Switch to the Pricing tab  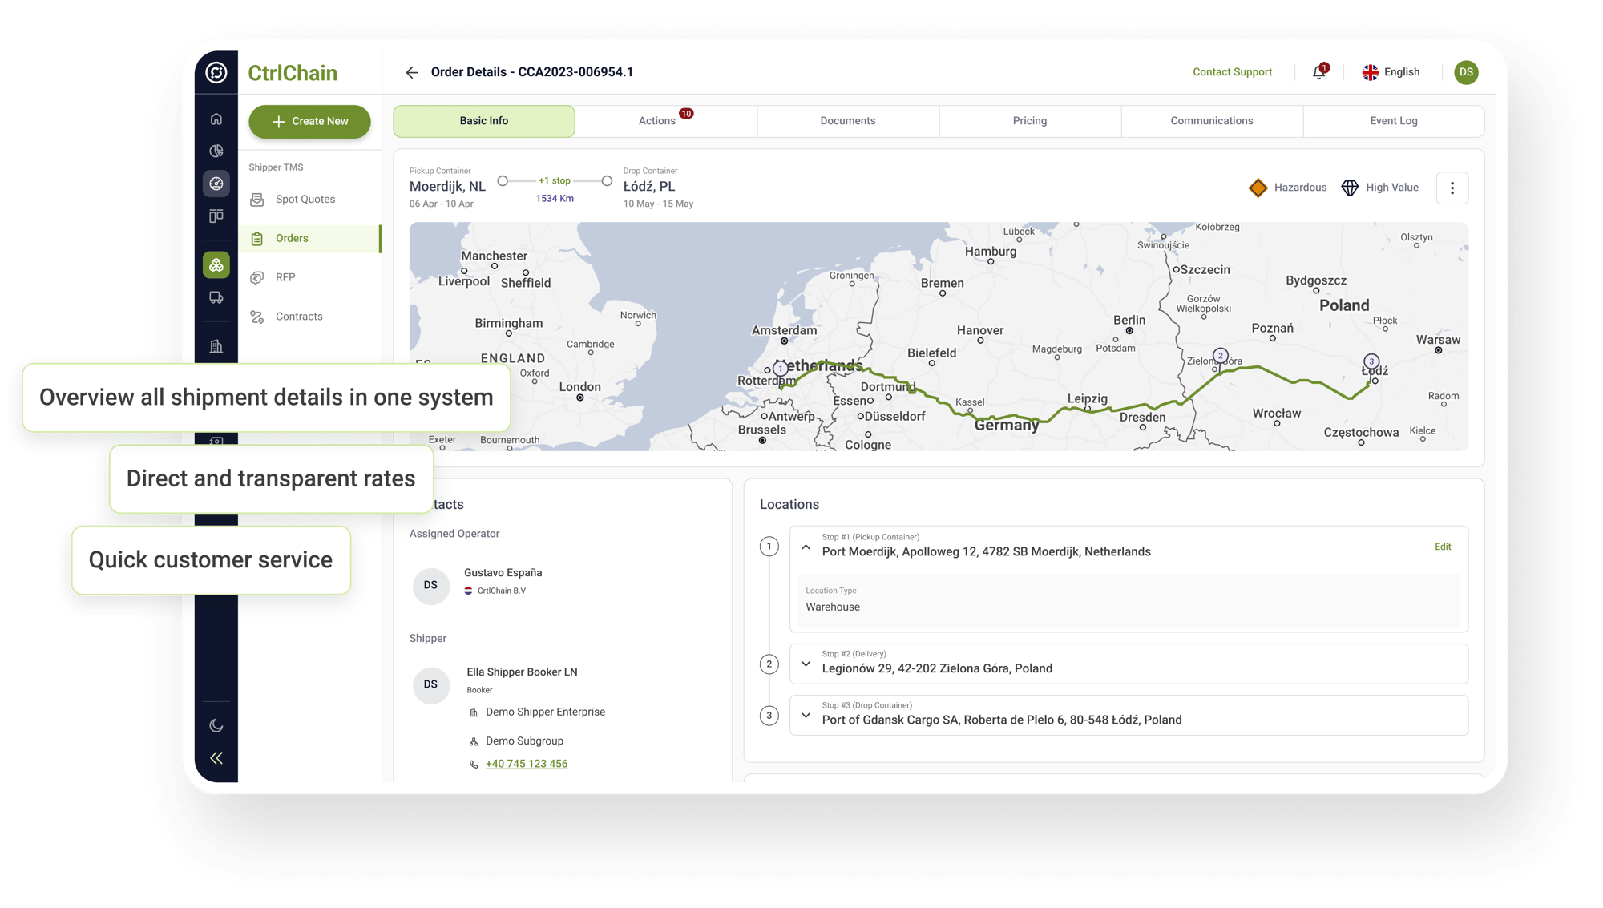pyautogui.click(x=1029, y=121)
